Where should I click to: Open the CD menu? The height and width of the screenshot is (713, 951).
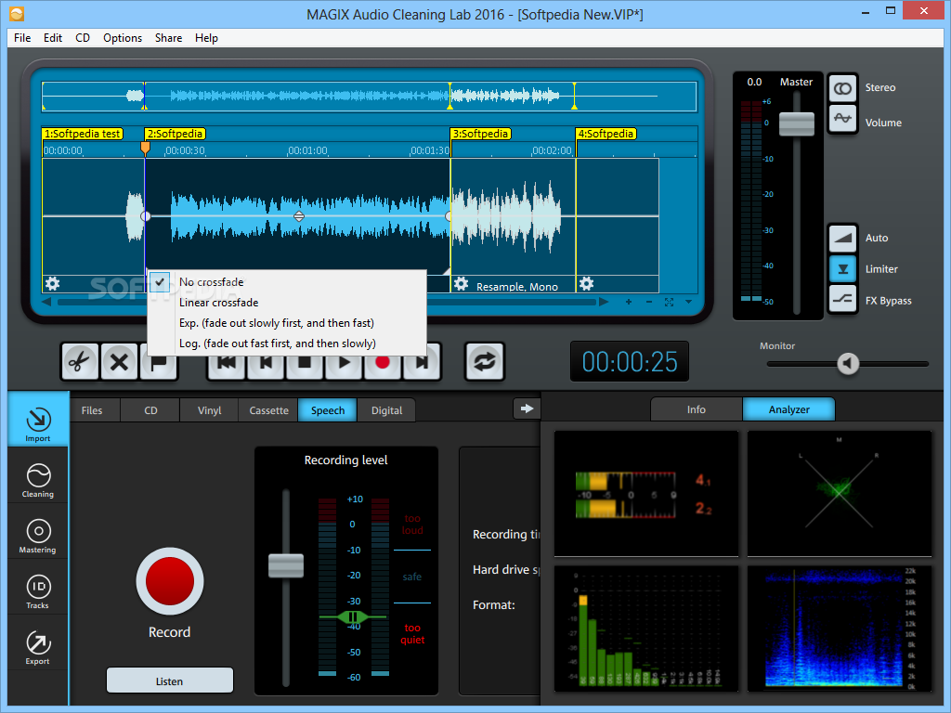click(83, 37)
